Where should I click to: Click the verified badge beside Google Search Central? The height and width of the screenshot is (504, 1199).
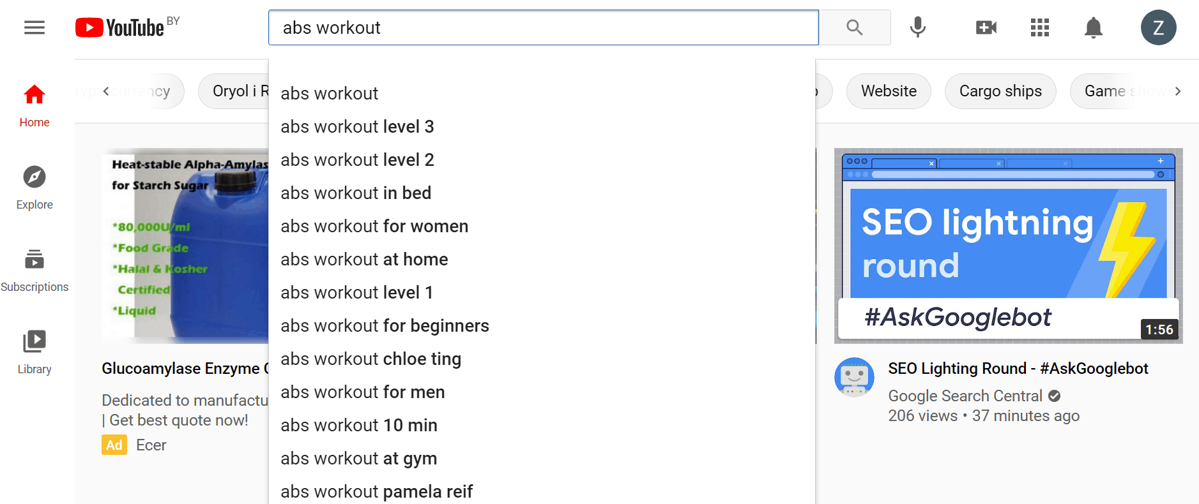click(1055, 396)
